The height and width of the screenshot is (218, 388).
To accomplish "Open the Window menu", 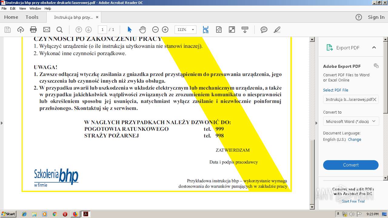I will tap(35, 8).
